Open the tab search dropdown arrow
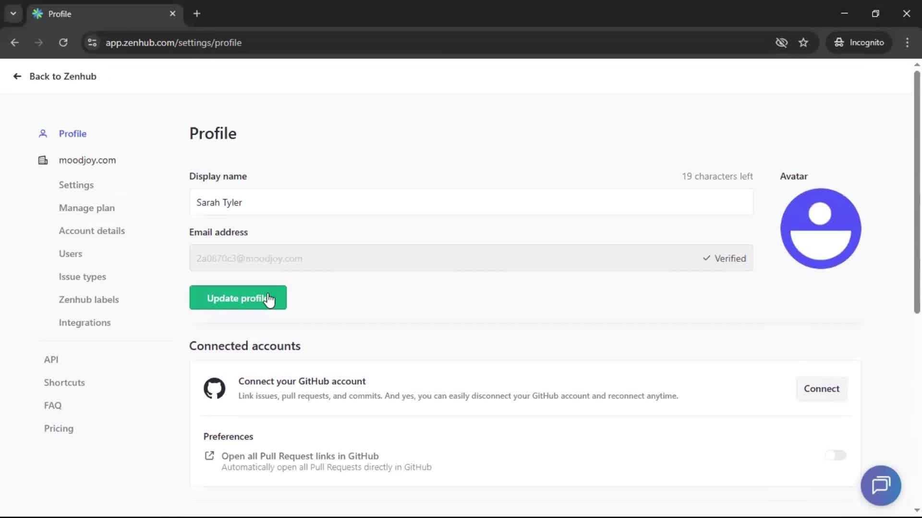Viewport: 922px width, 518px height. point(13,13)
